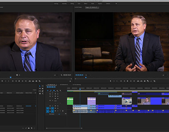The width and height of the screenshot is (169, 132).
Task: Open GE Collection 03 timeline panel menu
Action: (x=56, y=84)
